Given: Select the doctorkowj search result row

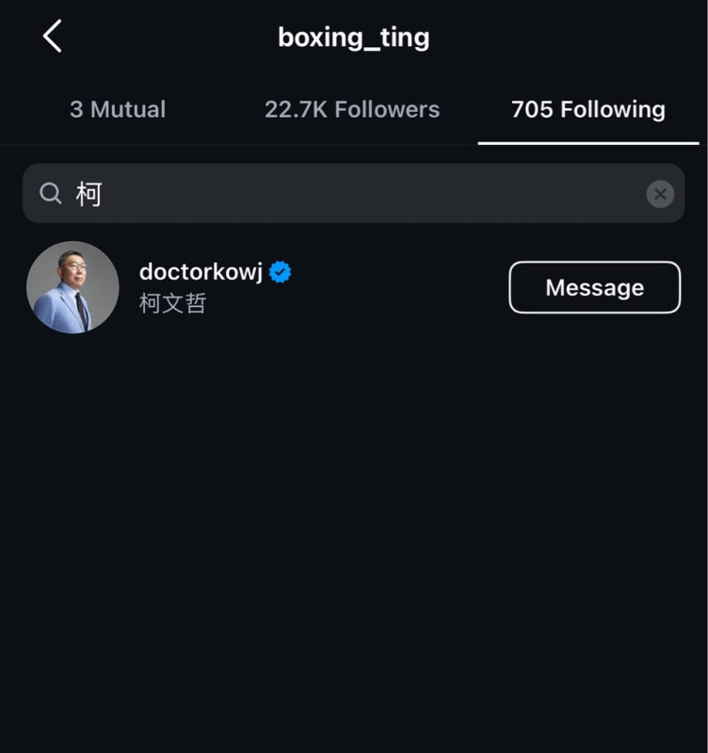Looking at the screenshot, I should 353,287.
